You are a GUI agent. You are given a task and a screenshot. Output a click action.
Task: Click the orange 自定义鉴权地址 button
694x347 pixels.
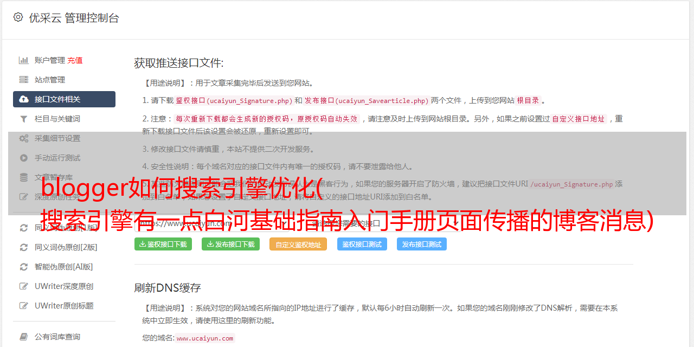point(298,244)
